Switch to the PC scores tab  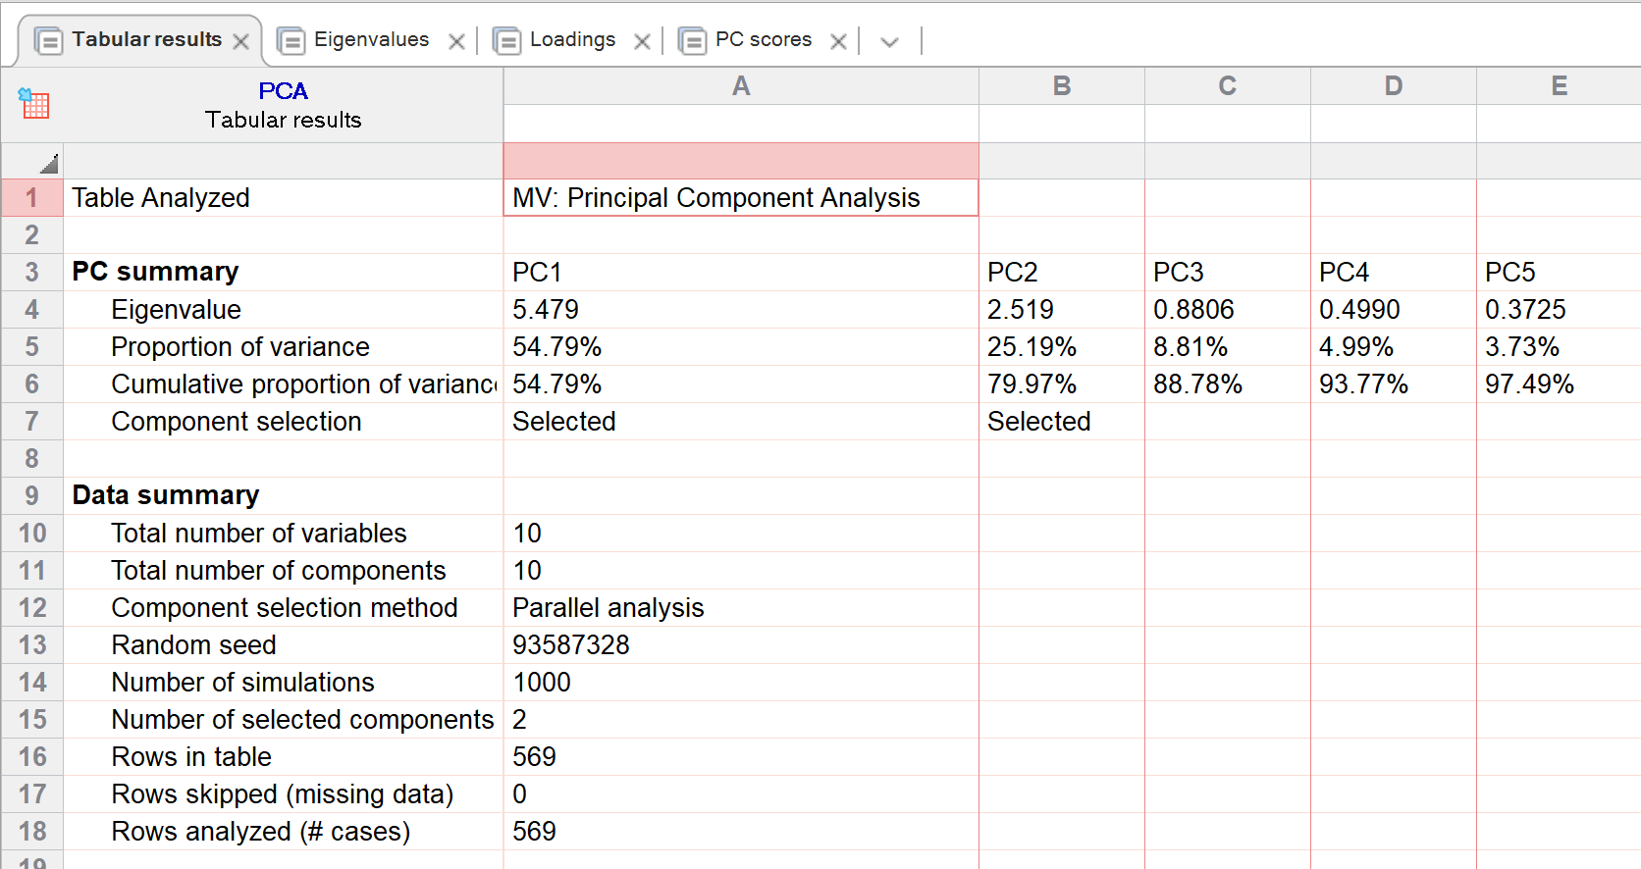[x=763, y=39]
